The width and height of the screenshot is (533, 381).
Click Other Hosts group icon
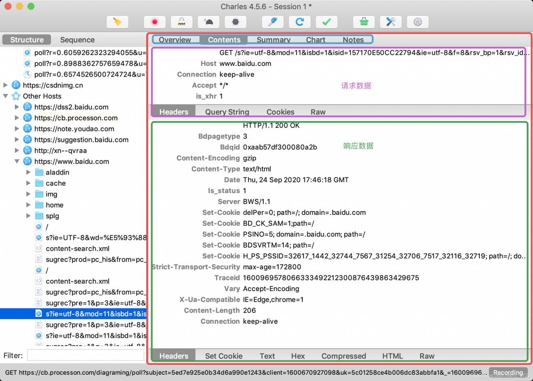16,96
